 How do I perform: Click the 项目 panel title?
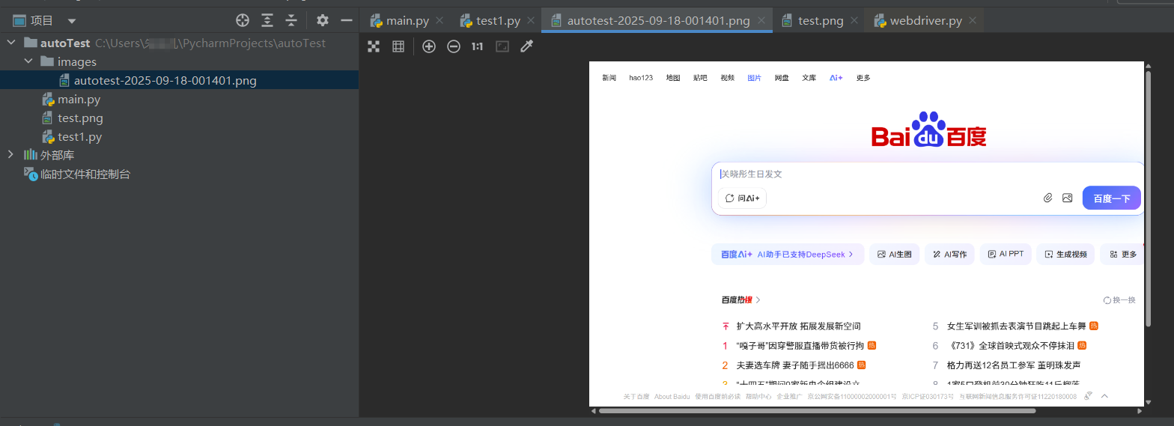[42, 21]
